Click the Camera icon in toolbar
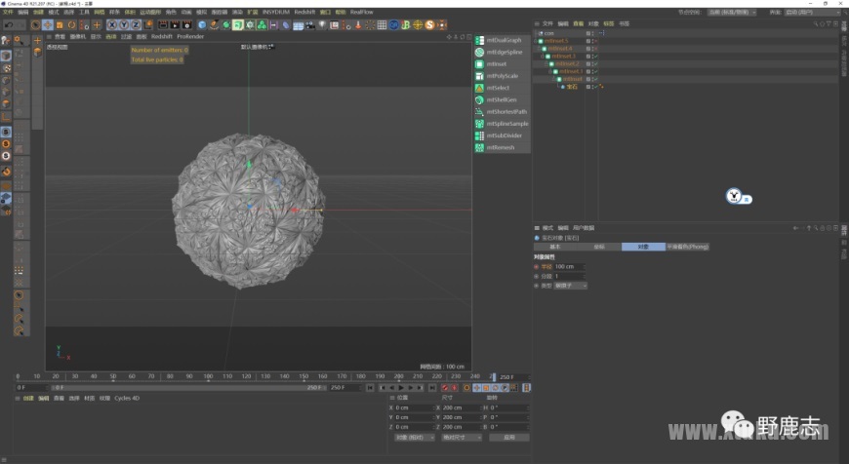The width and height of the screenshot is (849, 464). tap(310, 25)
